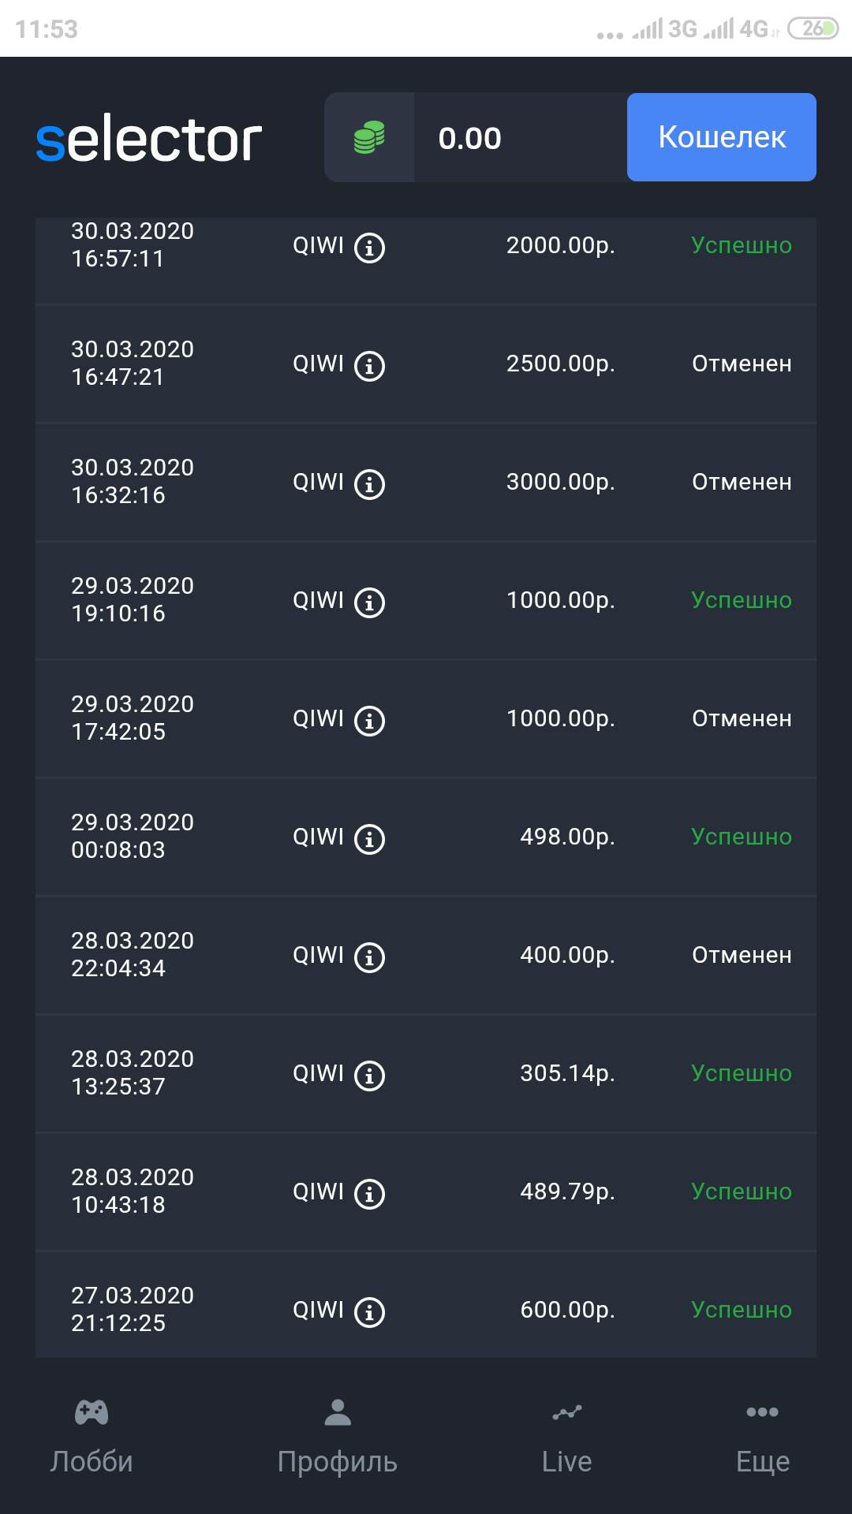Open info icon for 600.00р. transaction

click(369, 1312)
